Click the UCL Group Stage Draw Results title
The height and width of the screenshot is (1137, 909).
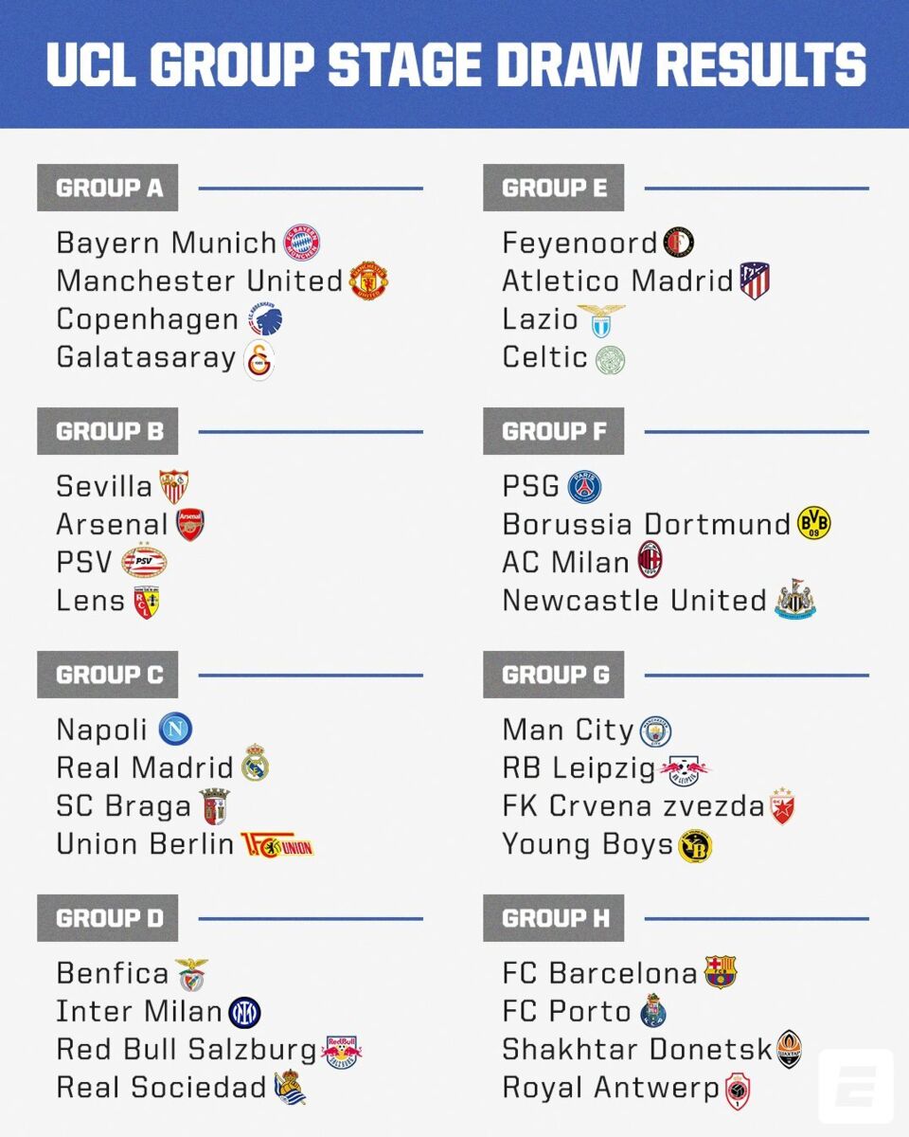tap(455, 64)
